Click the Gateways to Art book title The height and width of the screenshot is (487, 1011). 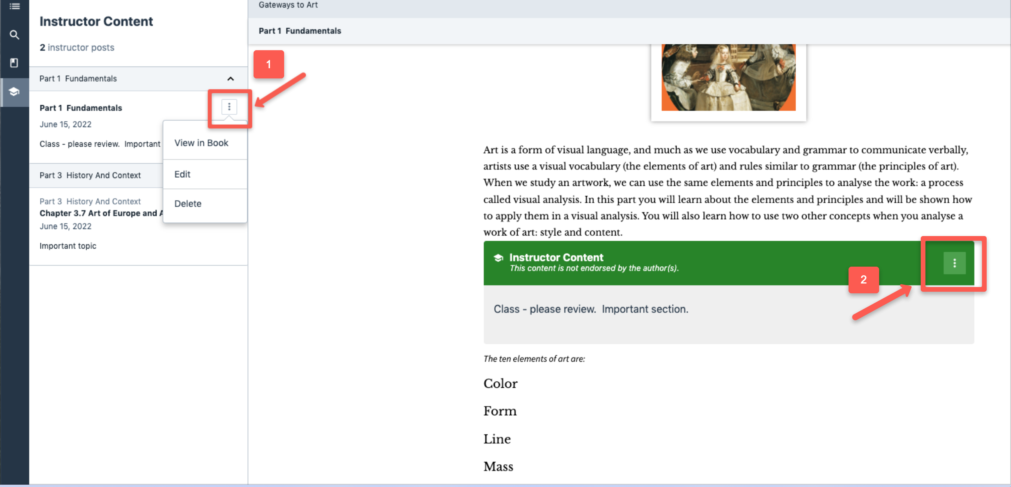288,5
